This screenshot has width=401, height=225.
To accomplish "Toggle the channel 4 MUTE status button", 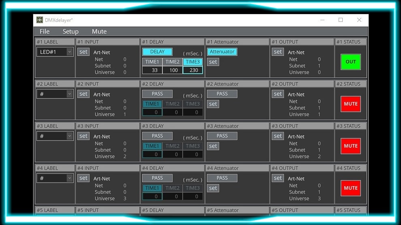I will pyautogui.click(x=350, y=188).
